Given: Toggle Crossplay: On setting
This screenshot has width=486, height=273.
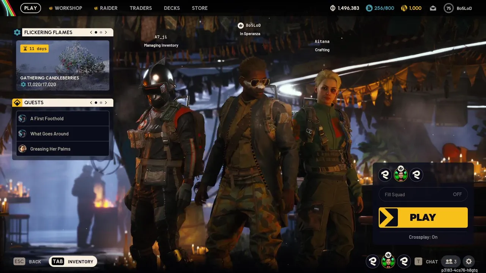Looking at the screenshot, I should pyautogui.click(x=423, y=237).
